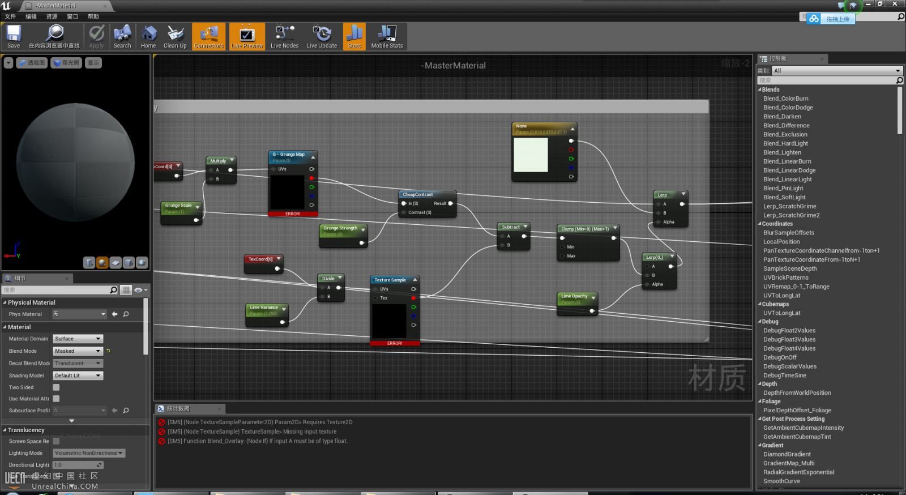The height and width of the screenshot is (495, 906).
Task: Click the palette search input field
Action: pyautogui.click(x=827, y=80)
